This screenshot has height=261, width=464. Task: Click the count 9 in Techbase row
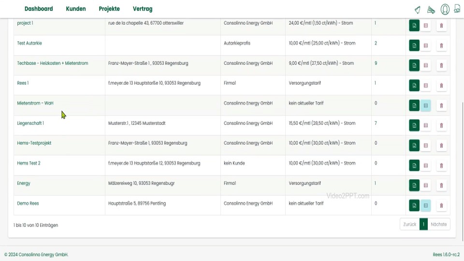point(376,63)
